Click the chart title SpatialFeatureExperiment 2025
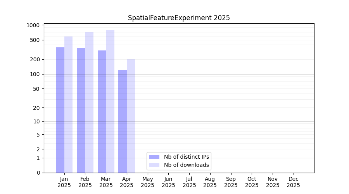Image resolution: width=349 pixels, height=194 pixels. click(179, 18)
